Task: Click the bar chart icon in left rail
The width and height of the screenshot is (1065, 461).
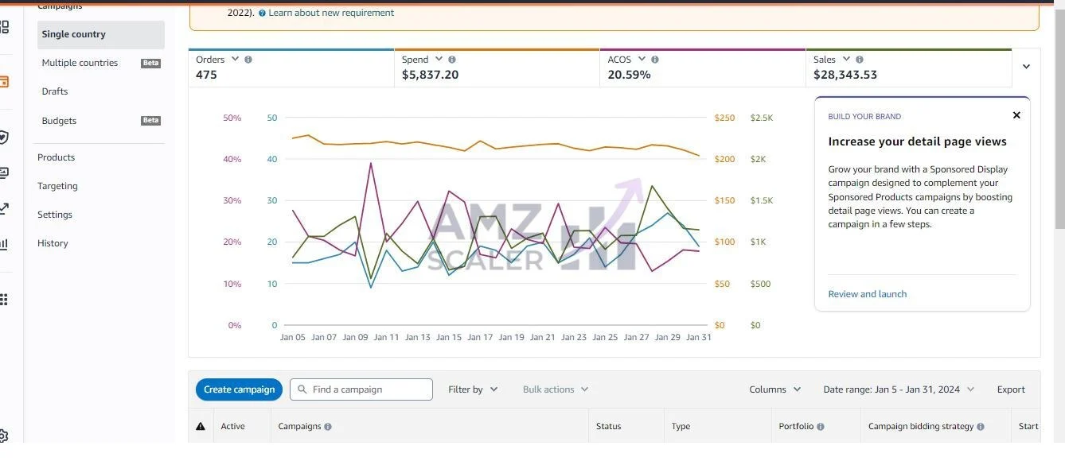Action: [4, 244]
